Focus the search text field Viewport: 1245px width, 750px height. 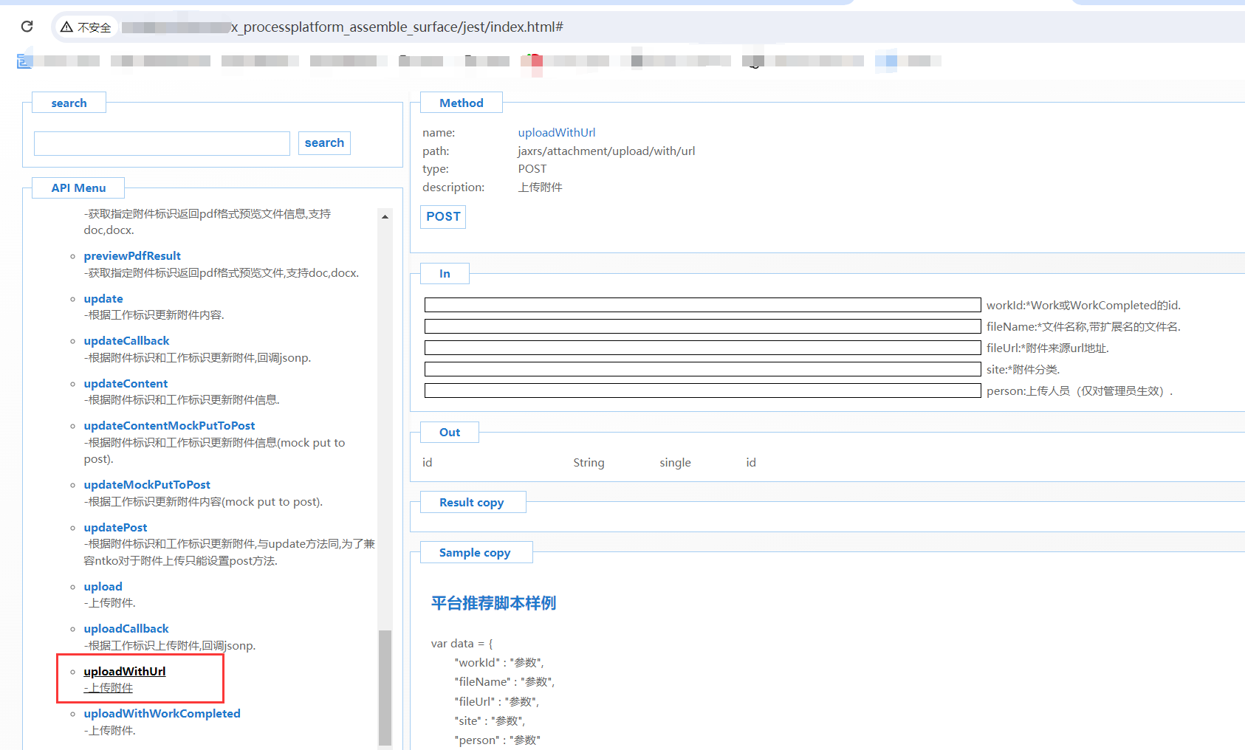tap(162, 144)
